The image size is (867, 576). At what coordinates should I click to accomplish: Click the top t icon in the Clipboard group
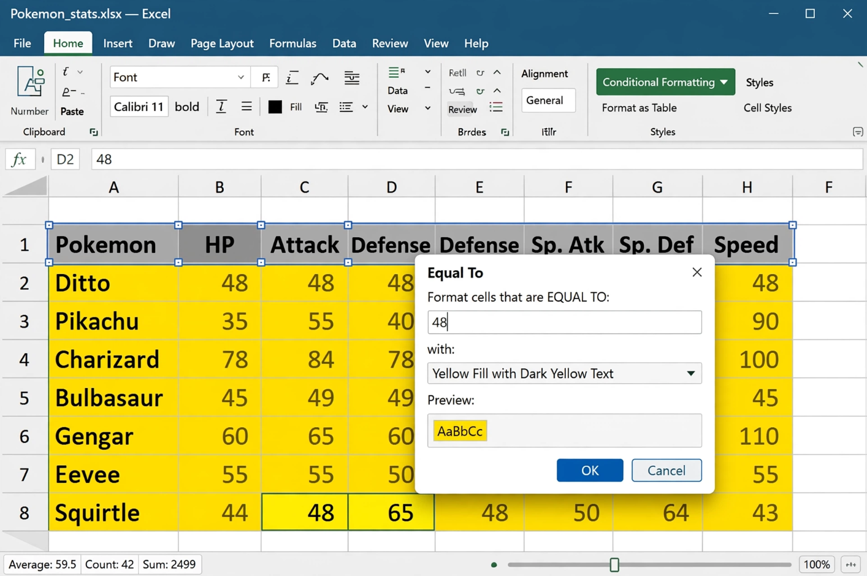coord(66,72)
